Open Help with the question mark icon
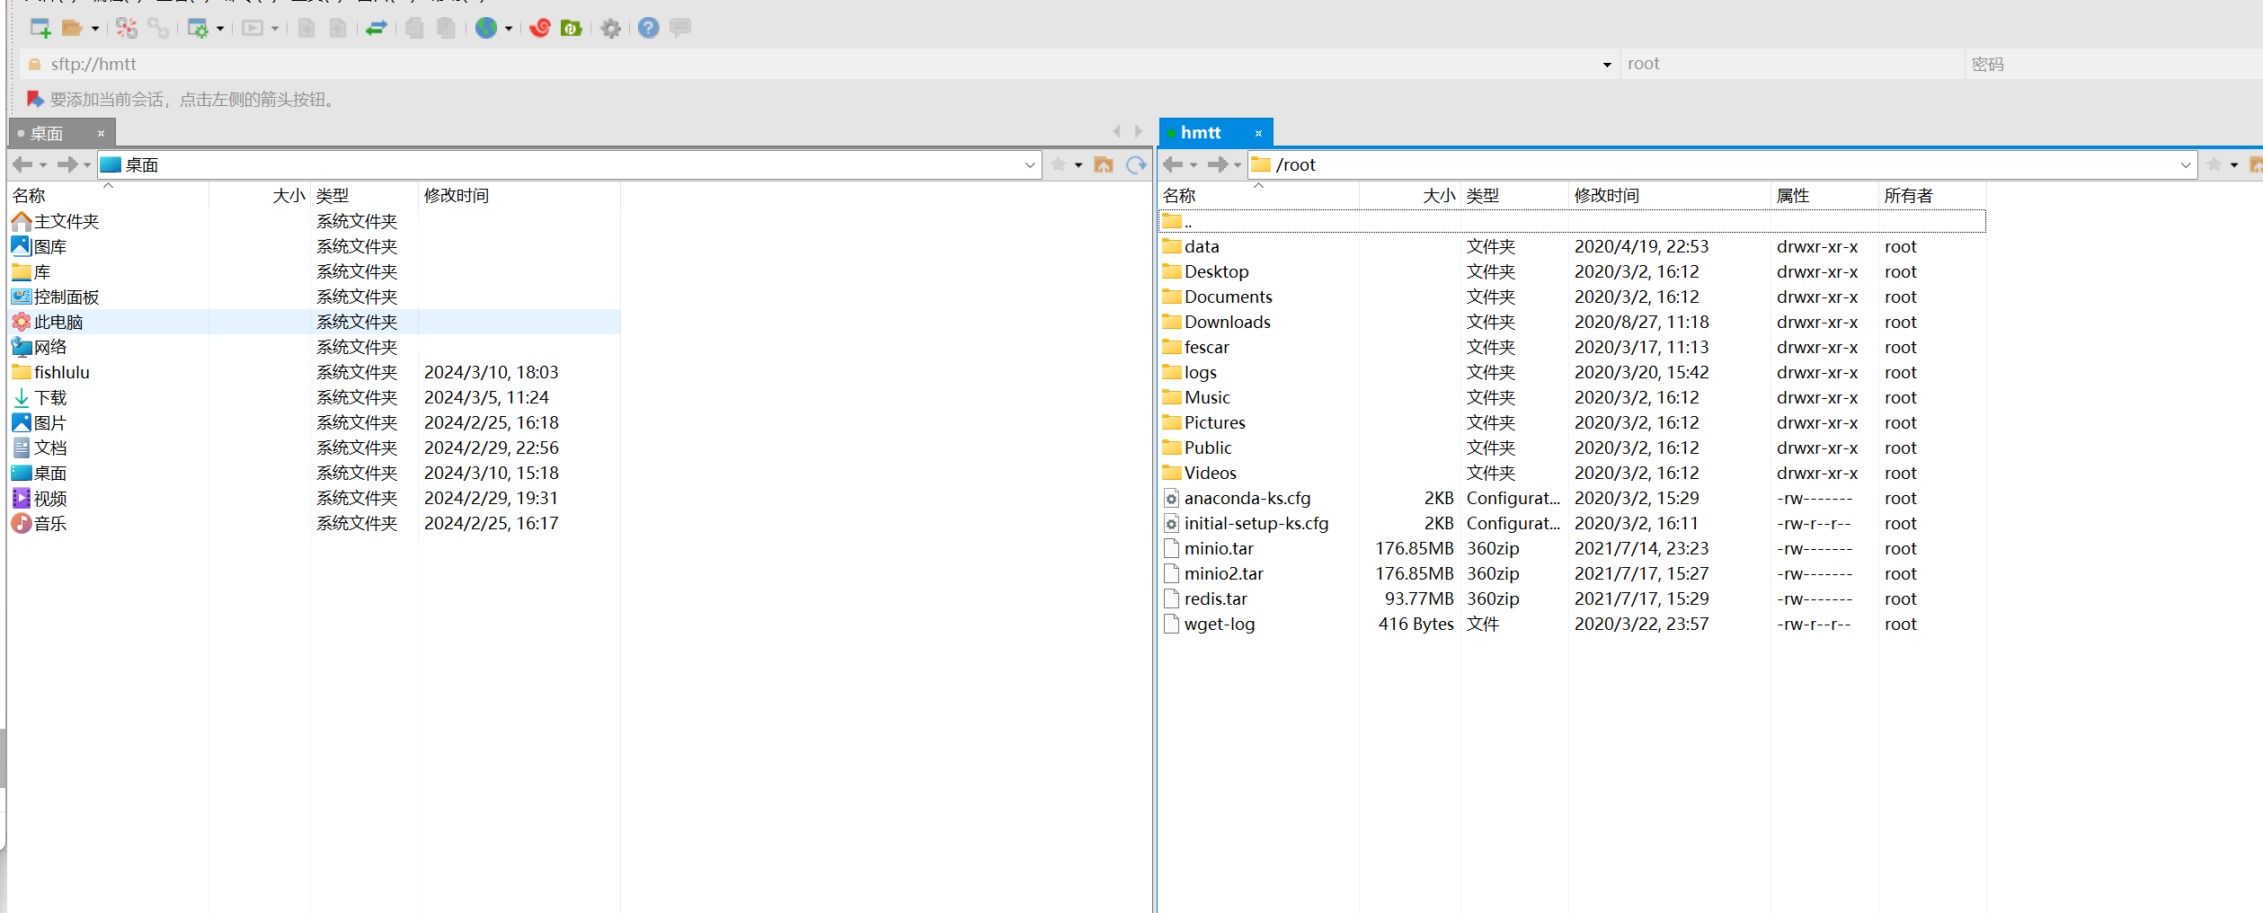Image resolution: width=2263 pixels, height=913 pixels. (x=649, y=28)
